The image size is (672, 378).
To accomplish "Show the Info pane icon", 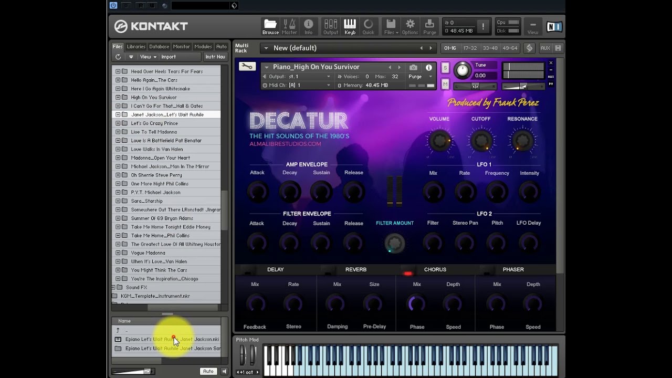I will (308, 26).
